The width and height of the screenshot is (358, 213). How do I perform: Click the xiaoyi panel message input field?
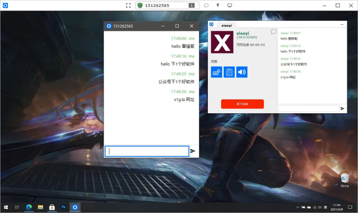309,109
